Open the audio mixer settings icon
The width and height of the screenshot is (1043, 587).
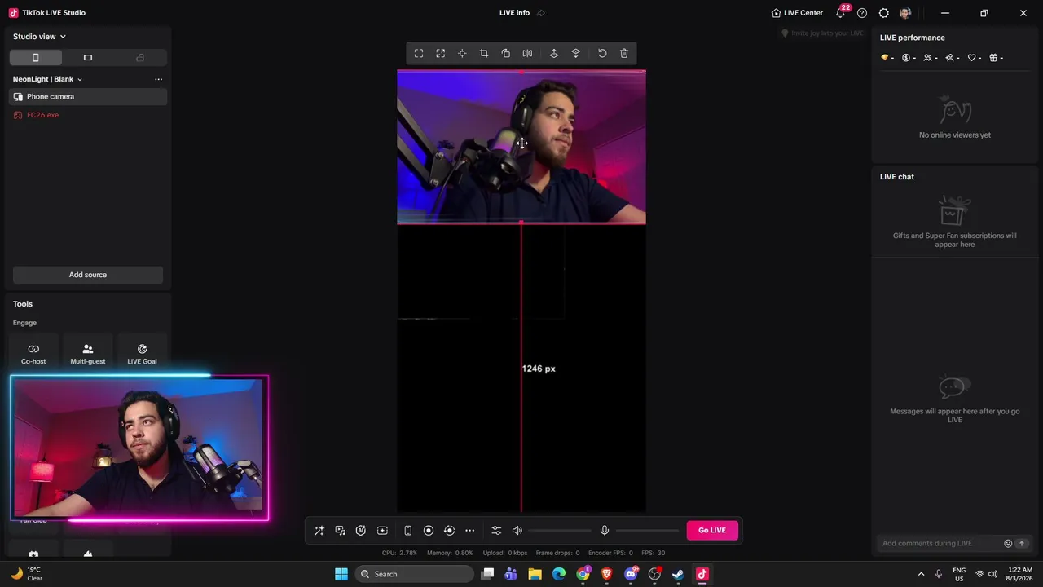pos(496,531)
